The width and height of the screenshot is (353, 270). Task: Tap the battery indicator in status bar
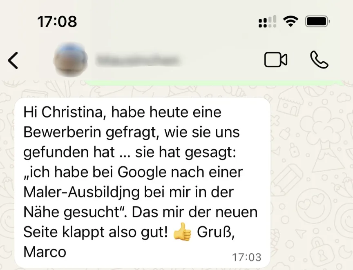317,22
